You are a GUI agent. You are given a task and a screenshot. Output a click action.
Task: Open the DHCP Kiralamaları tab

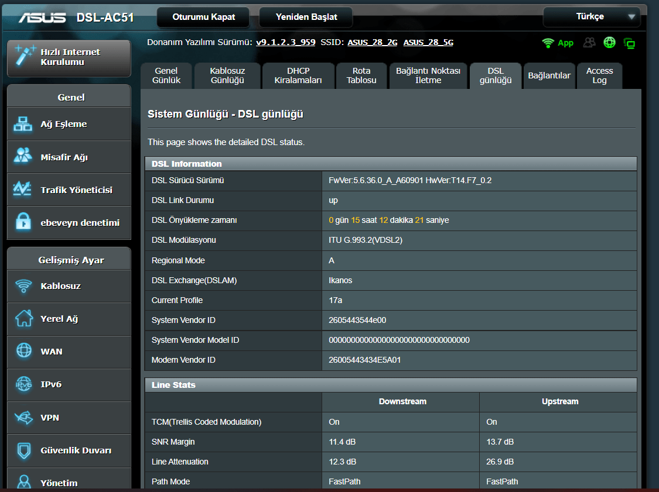298,75
